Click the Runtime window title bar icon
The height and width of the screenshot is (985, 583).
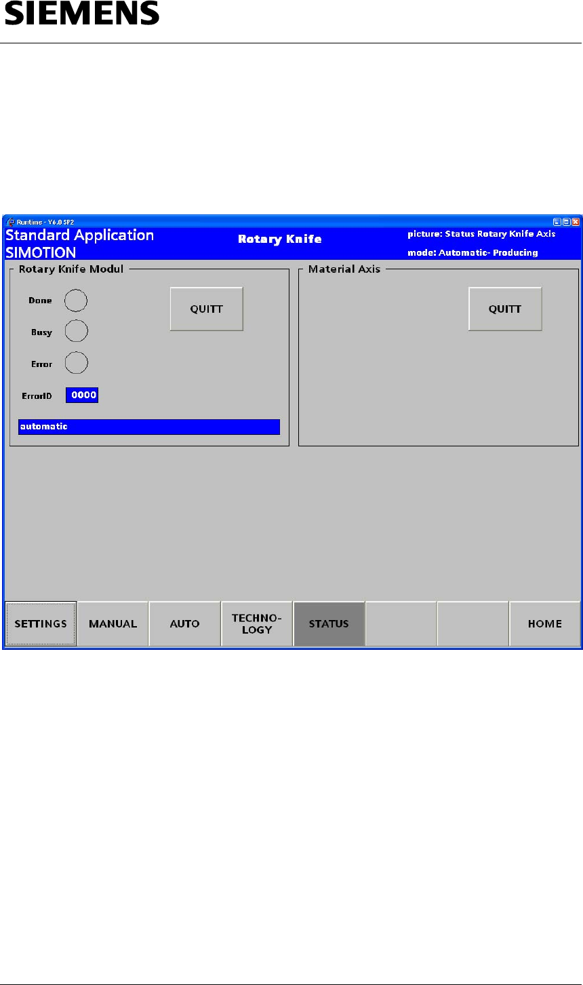(x=10, y=221)
